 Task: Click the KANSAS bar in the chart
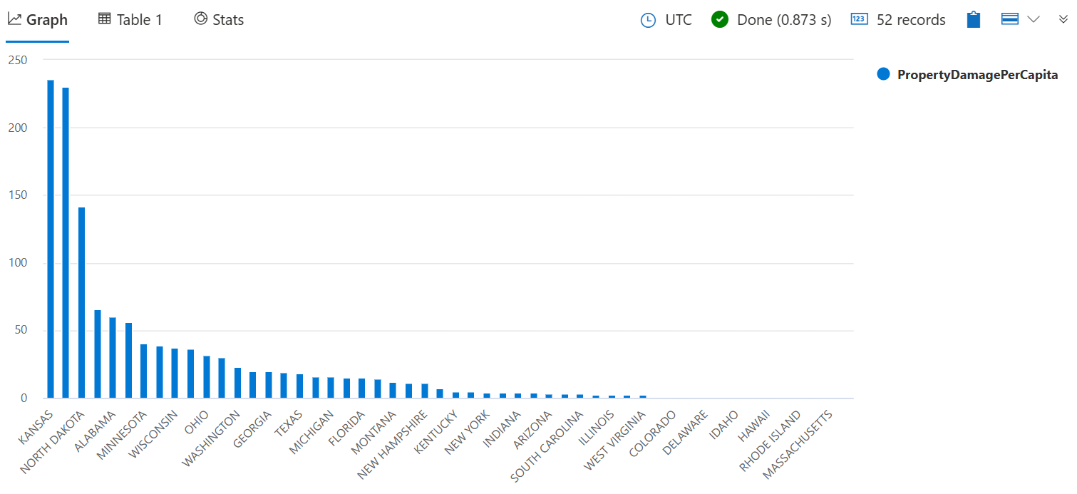click(x=51, y=239)
